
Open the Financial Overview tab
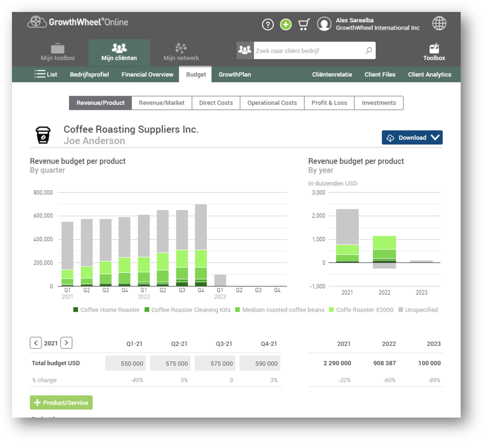tap(147, 75)
